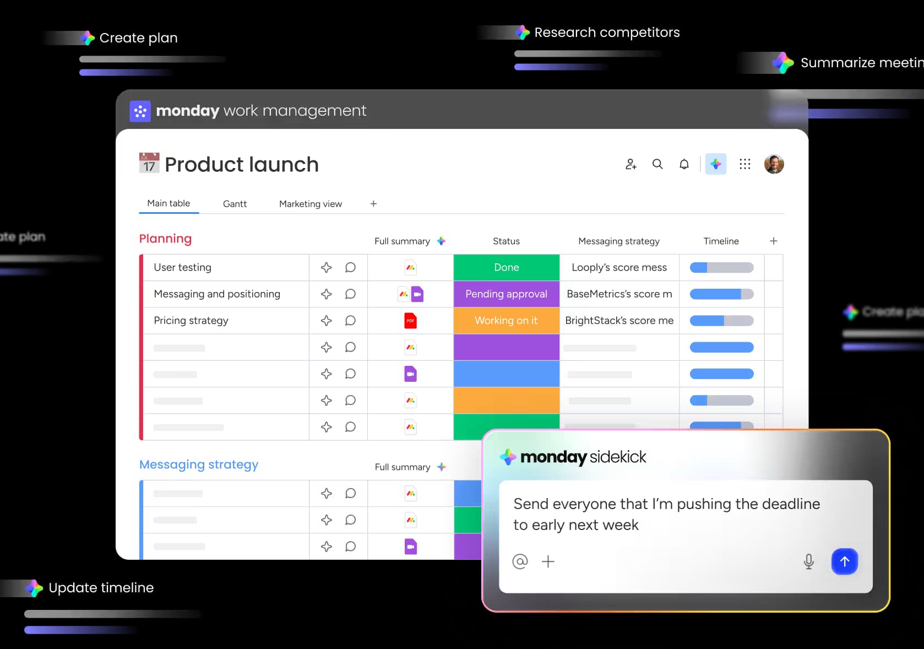The width and height of the screenshot is (924, 649).
Task: Open monday doc file in Messaging and positioning row
Action: point(404,294)
